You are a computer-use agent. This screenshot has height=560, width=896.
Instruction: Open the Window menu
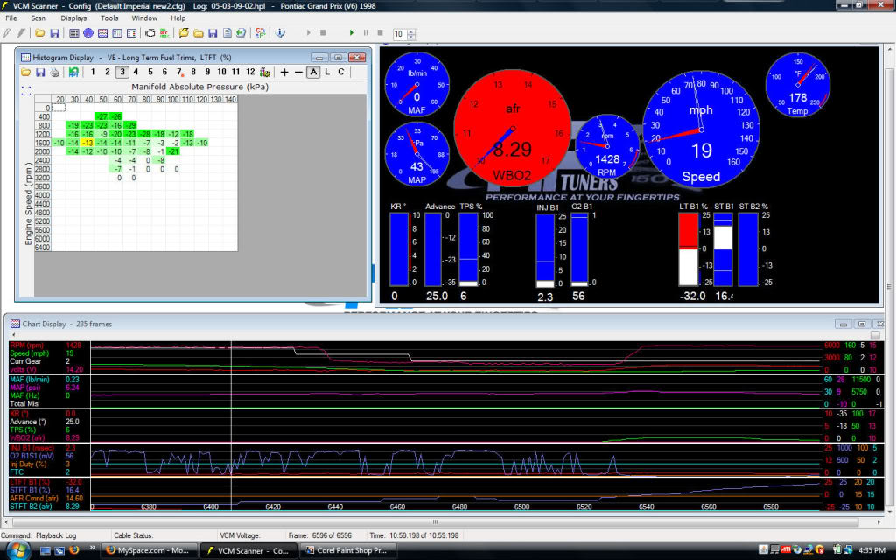click(144, 18)
